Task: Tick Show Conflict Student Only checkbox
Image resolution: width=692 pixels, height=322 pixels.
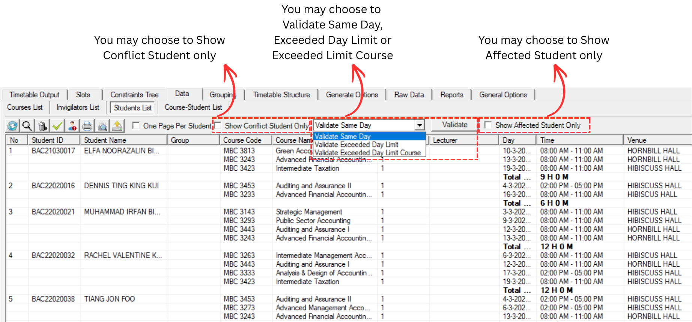Action: click(218, 125)
